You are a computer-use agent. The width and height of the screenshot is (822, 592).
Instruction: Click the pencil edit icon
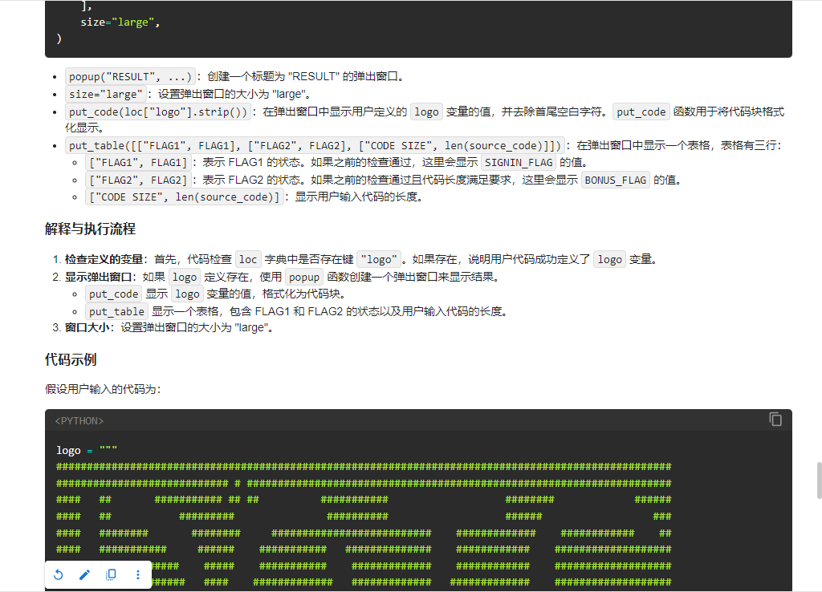click(x=84, y=574)
